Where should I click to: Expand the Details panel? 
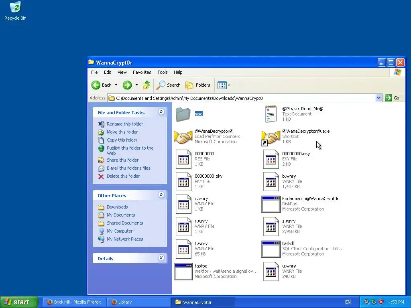point(161,258)
